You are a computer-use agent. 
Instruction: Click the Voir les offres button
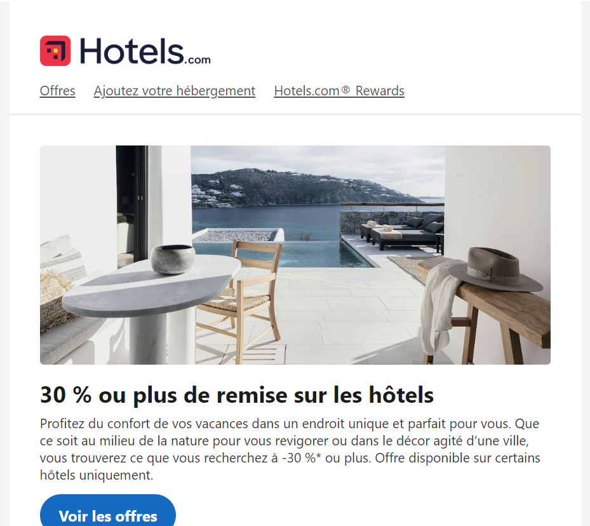[108, 511]
